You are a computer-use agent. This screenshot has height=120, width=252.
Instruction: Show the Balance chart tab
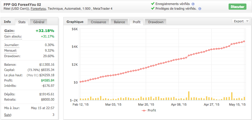click(x=119, y=22)
